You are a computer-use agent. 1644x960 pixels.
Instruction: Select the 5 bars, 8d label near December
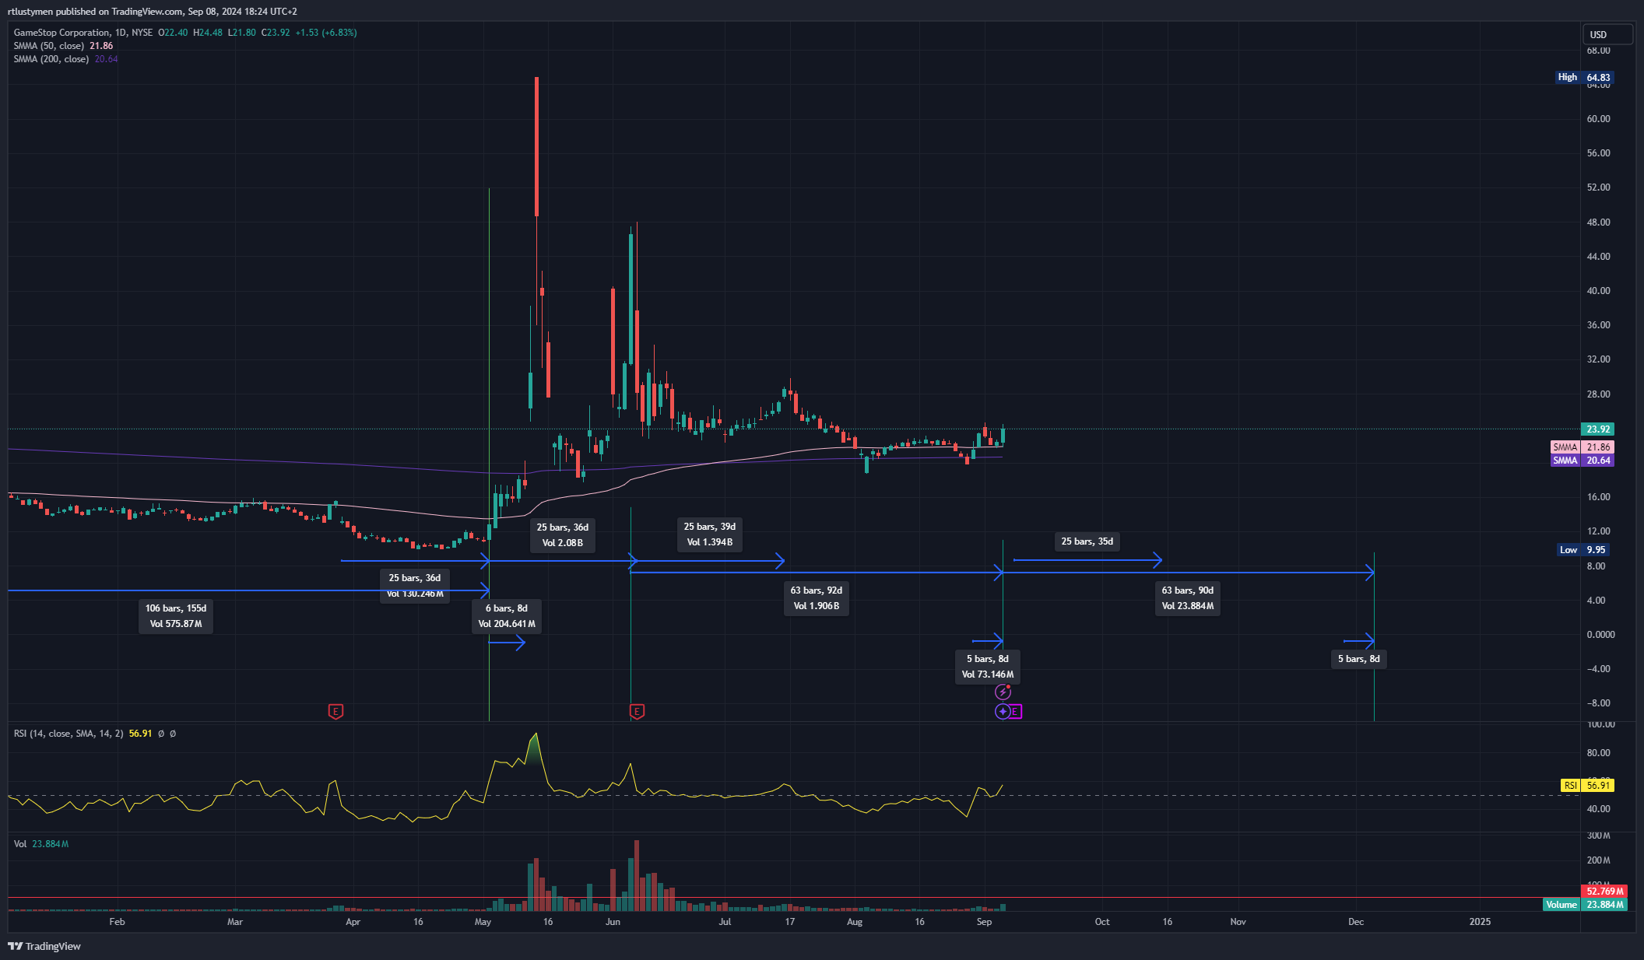click(x=1359, y=659)
